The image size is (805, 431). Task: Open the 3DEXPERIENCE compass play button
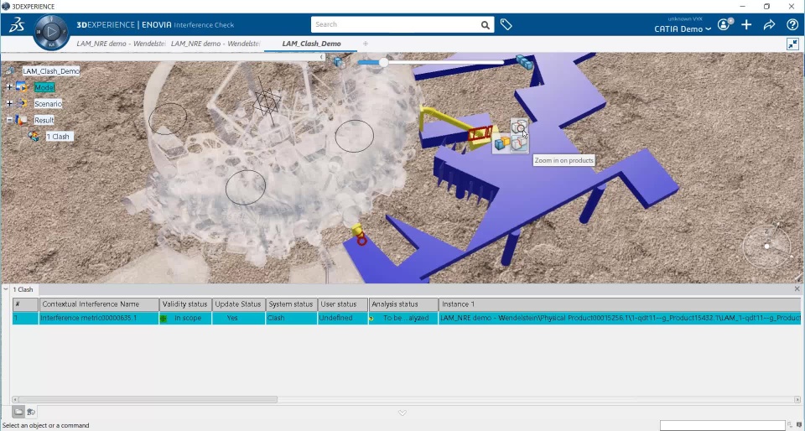(x=51, y=32)
